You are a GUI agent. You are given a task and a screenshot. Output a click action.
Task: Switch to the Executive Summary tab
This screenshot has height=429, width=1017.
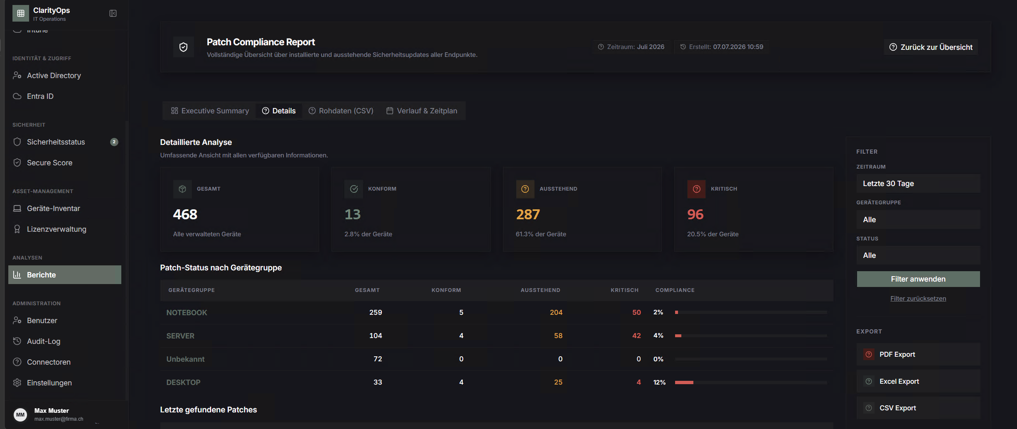(x=210, y=111)
